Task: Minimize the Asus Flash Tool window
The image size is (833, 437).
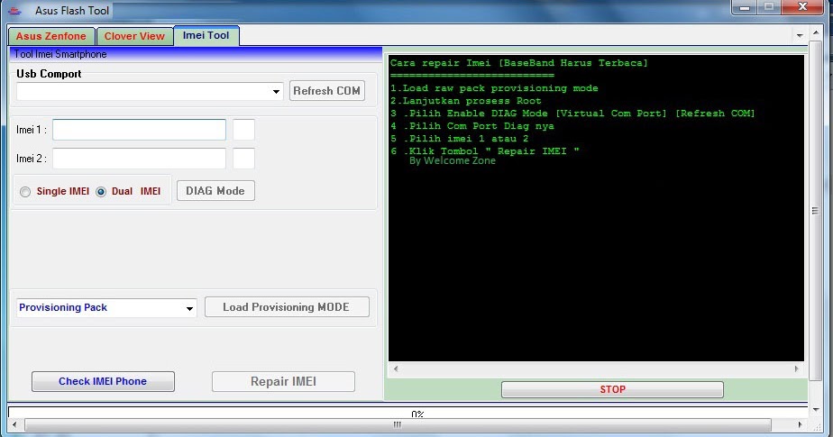Action: [745, 7]
